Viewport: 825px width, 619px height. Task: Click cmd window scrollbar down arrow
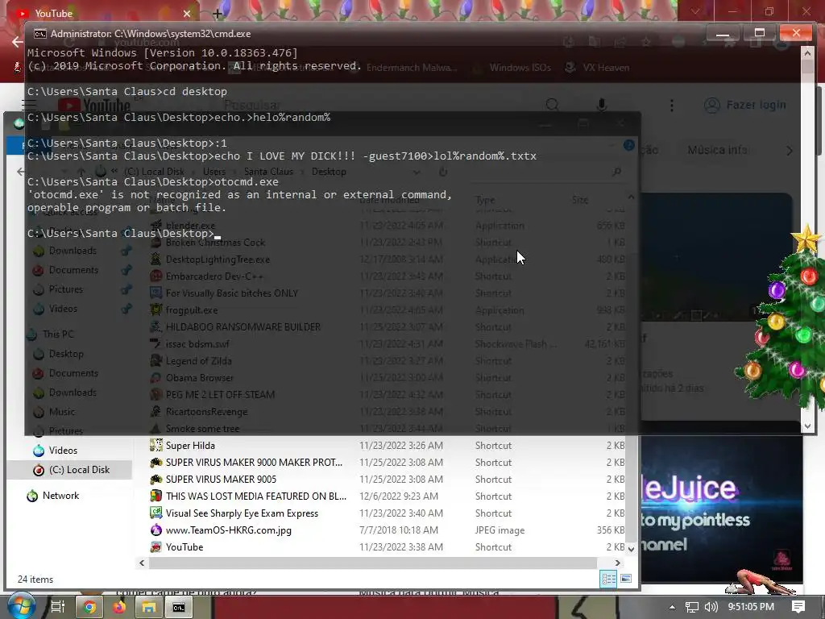[807, 426]
